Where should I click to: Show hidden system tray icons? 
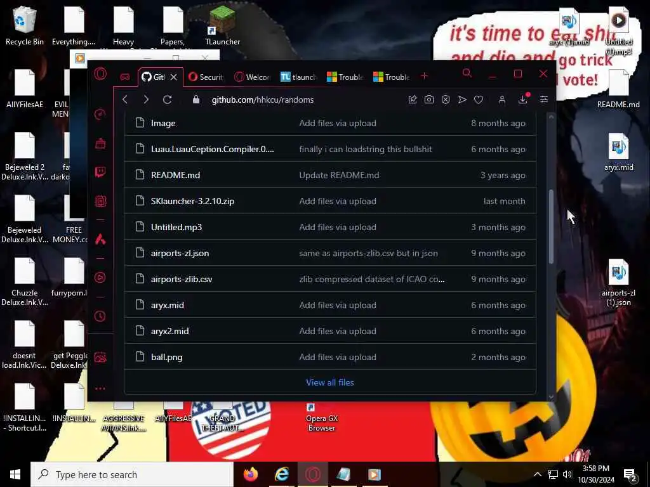point(537,474)
